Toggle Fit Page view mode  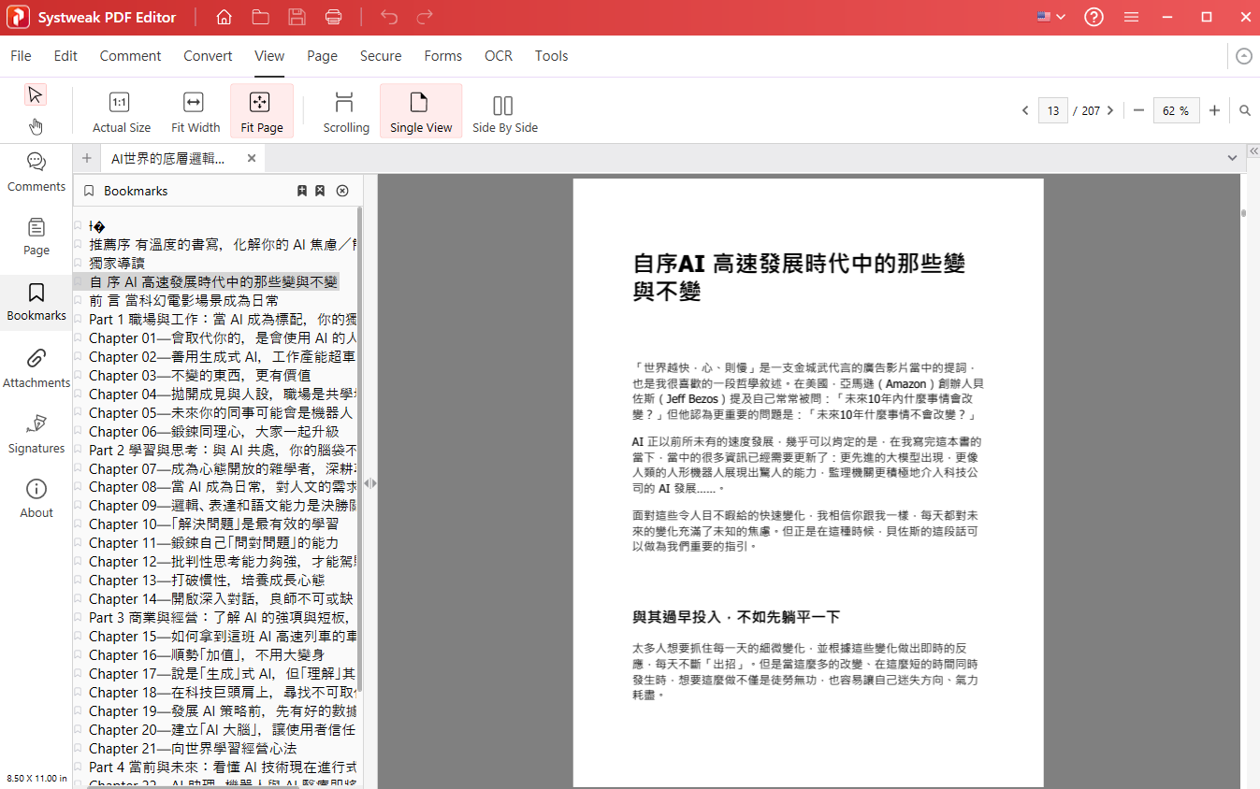pos(261,111)
